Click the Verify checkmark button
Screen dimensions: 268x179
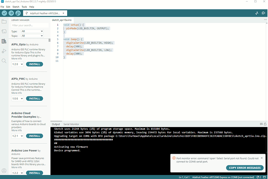point(4,13)
